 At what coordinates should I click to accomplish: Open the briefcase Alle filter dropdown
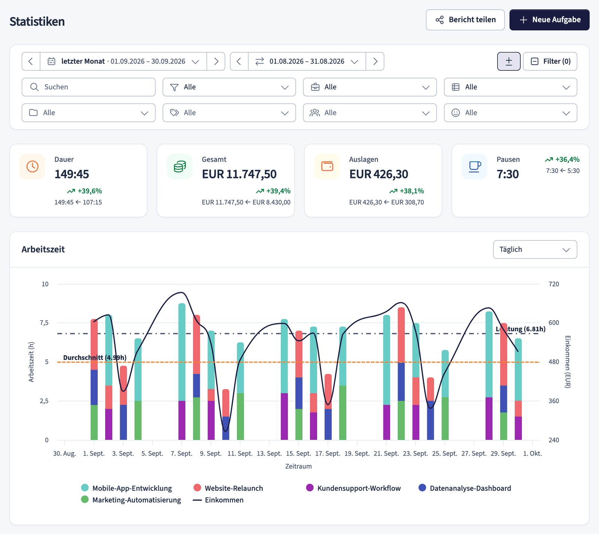[x=370, y=87]
